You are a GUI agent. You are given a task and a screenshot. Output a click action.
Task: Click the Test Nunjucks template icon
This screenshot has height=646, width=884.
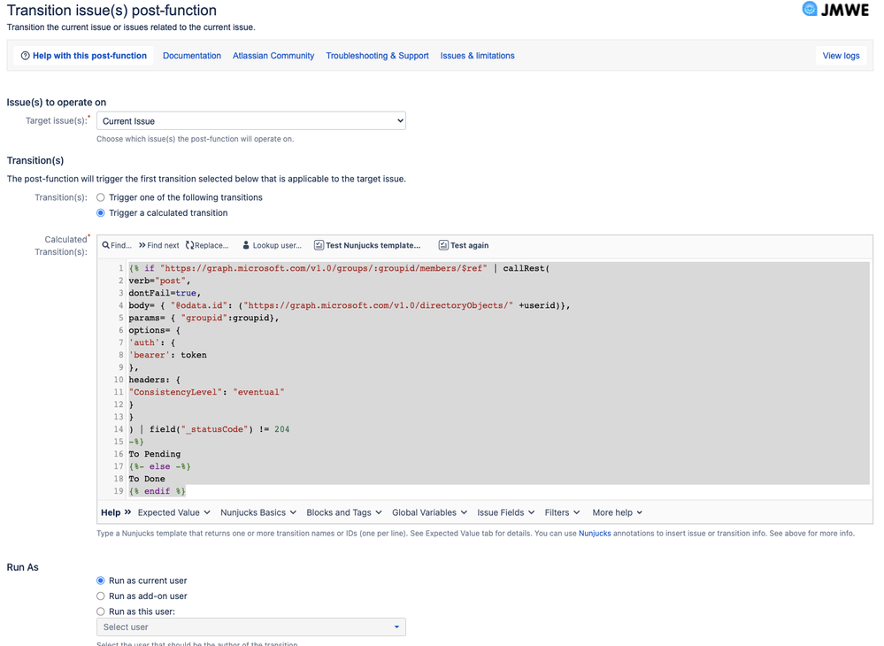pyautogui.click(x=319, y=245)
